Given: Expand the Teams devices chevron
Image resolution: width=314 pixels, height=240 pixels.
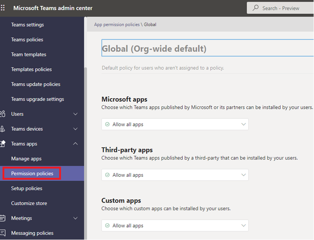Looking at the screenshot, I should (75, 129).
